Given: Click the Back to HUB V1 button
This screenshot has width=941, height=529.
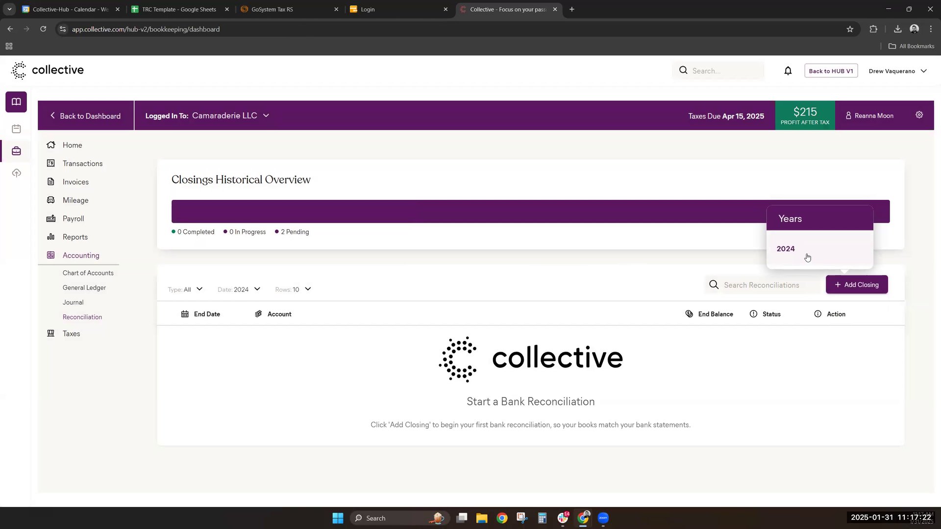Looking at the screenshot, I should click(831, 71).
